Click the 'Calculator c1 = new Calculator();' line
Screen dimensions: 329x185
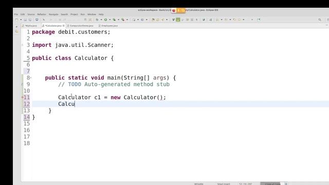pos(112,97)
